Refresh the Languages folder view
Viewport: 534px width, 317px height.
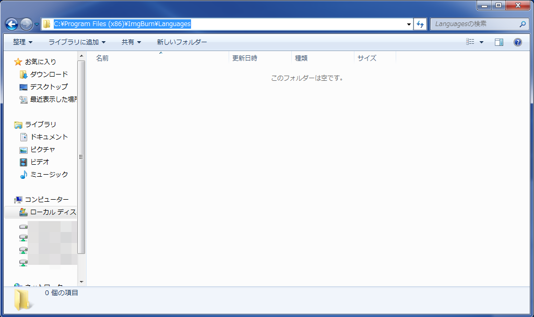tap(420, 24)
